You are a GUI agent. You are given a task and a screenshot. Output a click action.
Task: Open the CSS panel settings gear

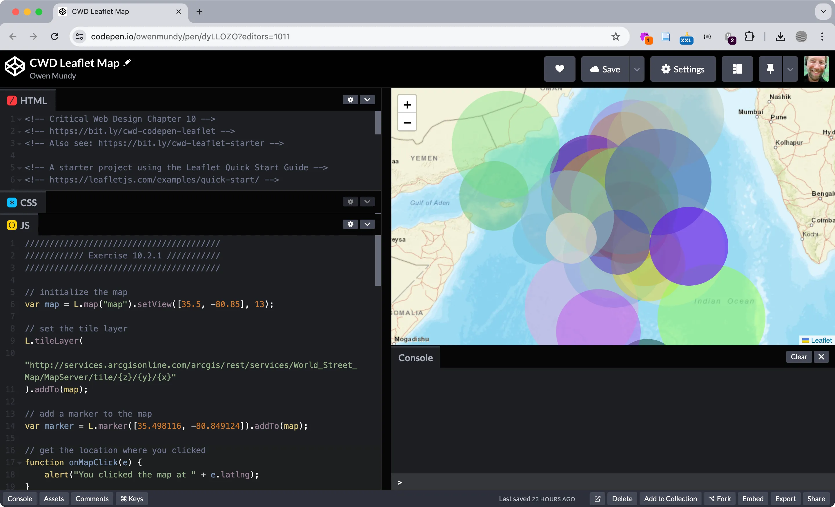[x=350, y=202]
